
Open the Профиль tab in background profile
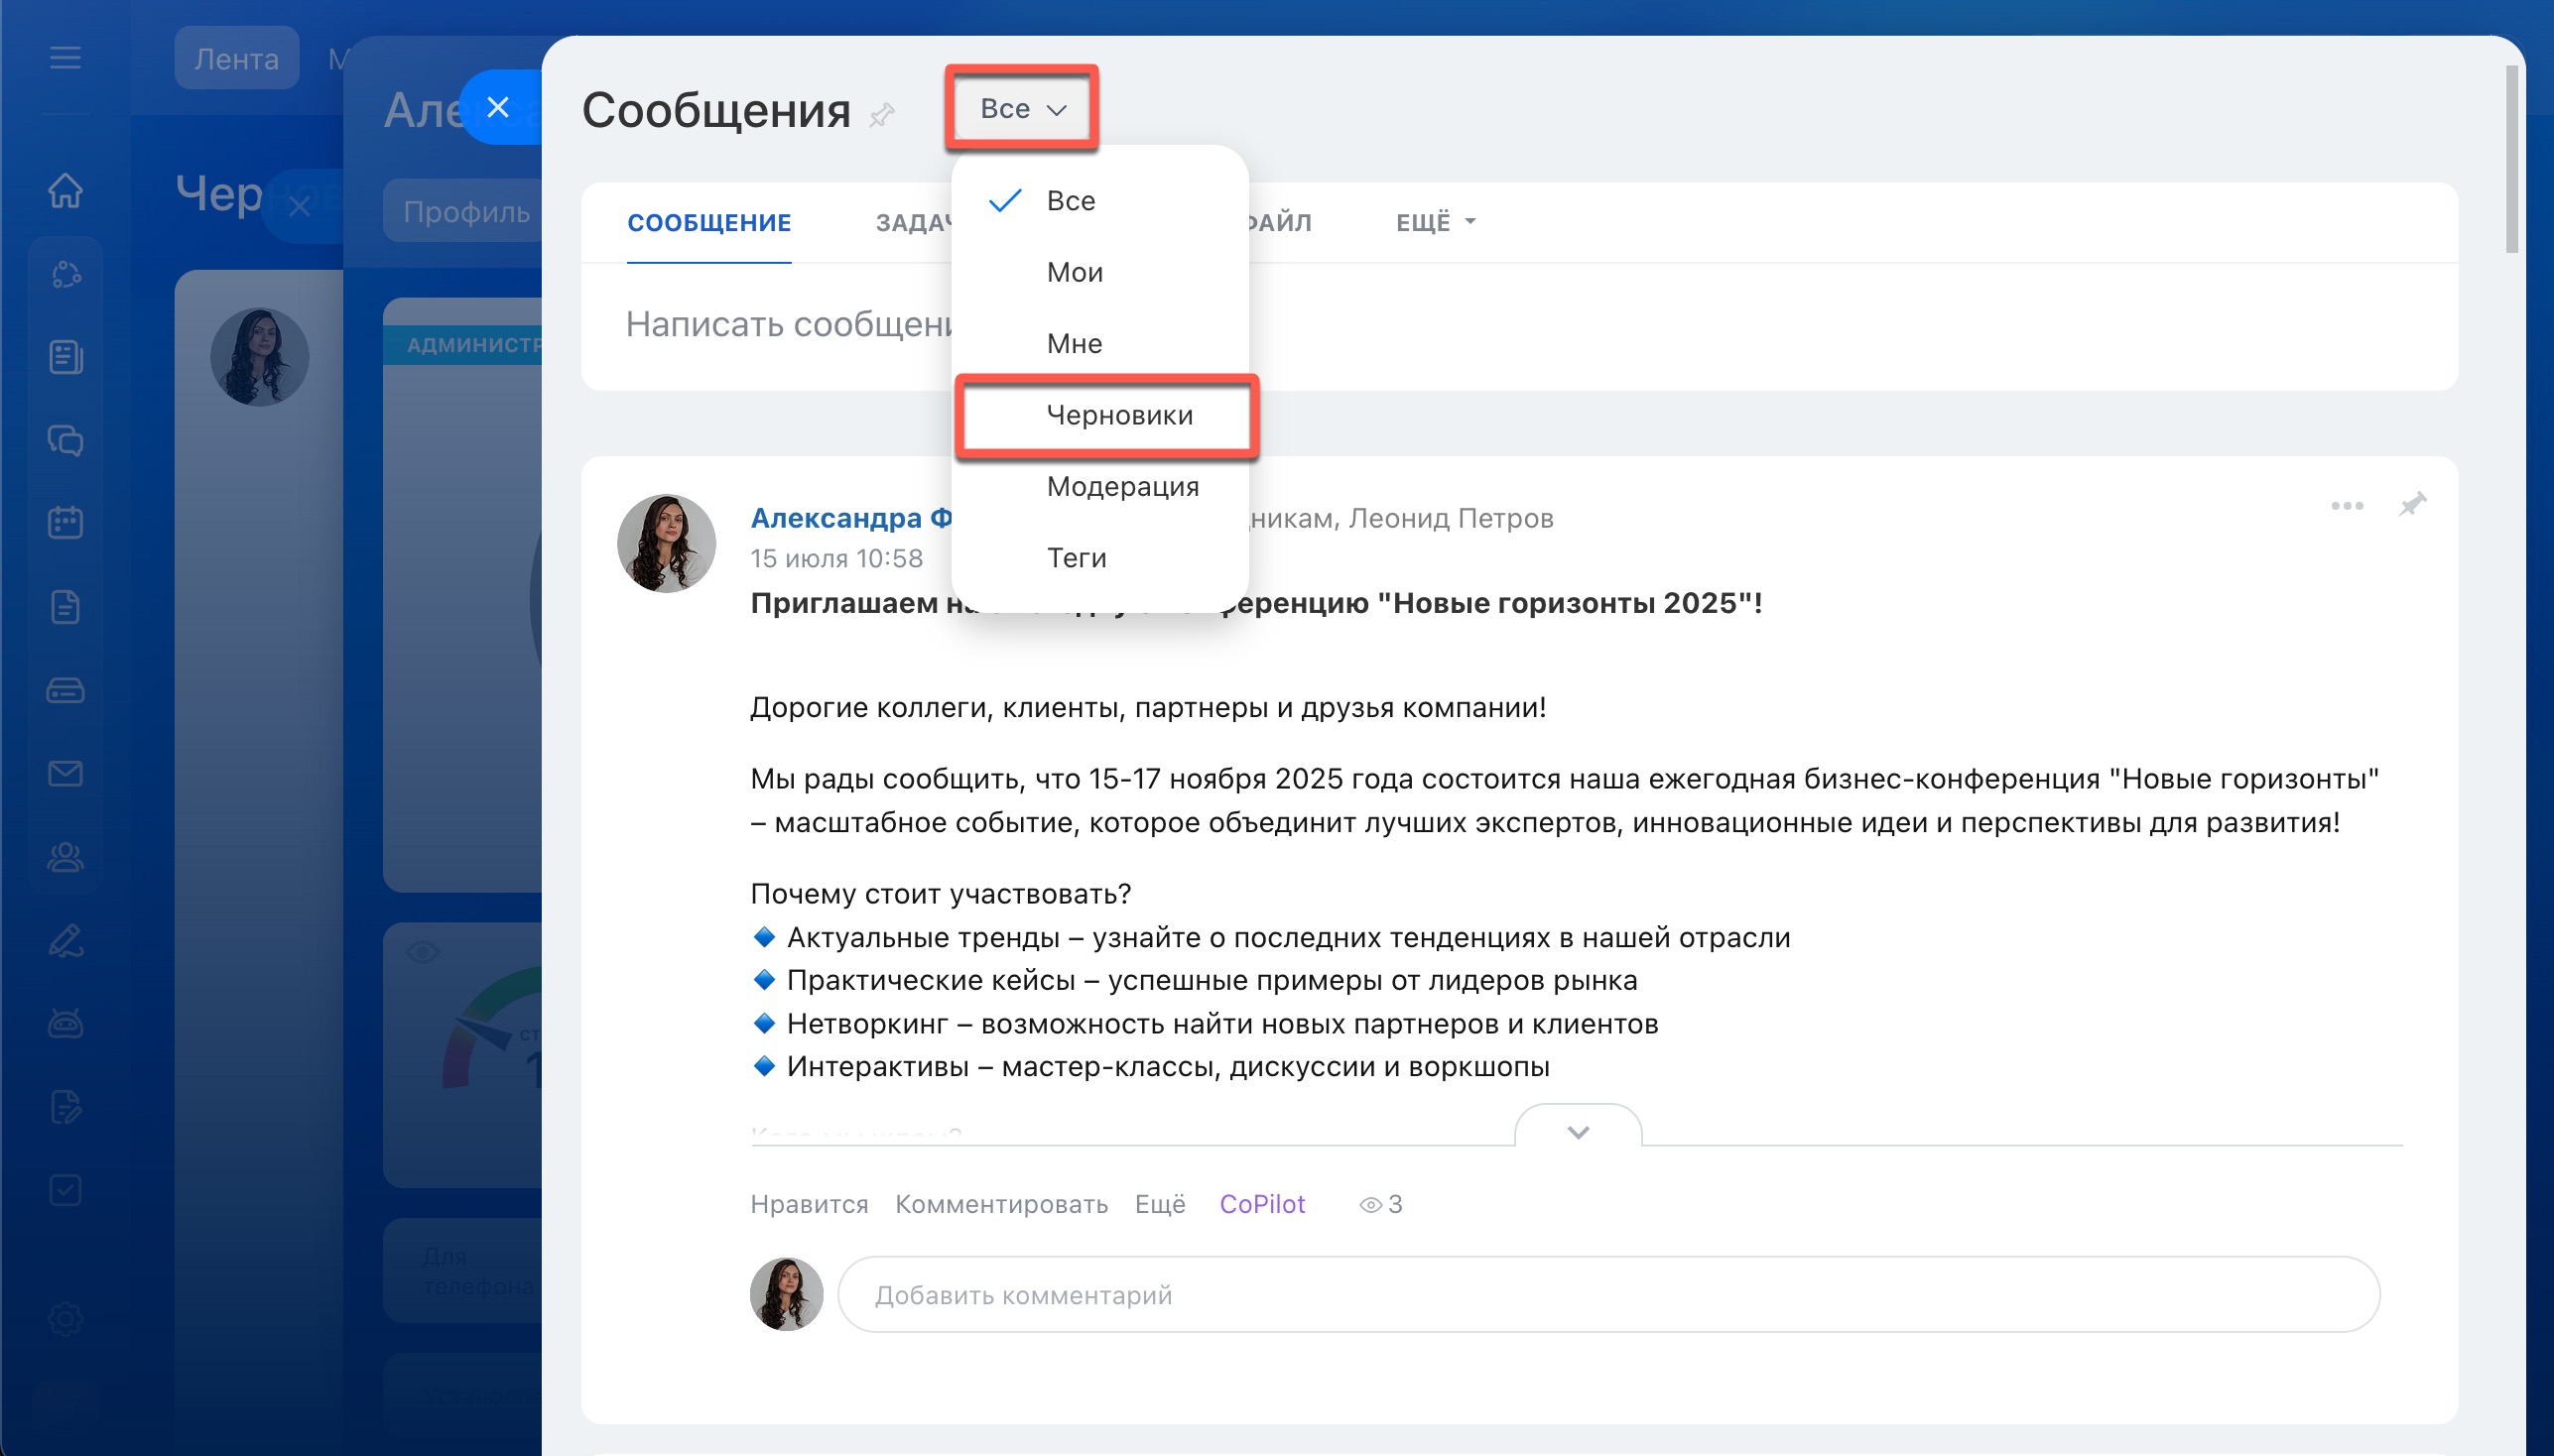466,211
